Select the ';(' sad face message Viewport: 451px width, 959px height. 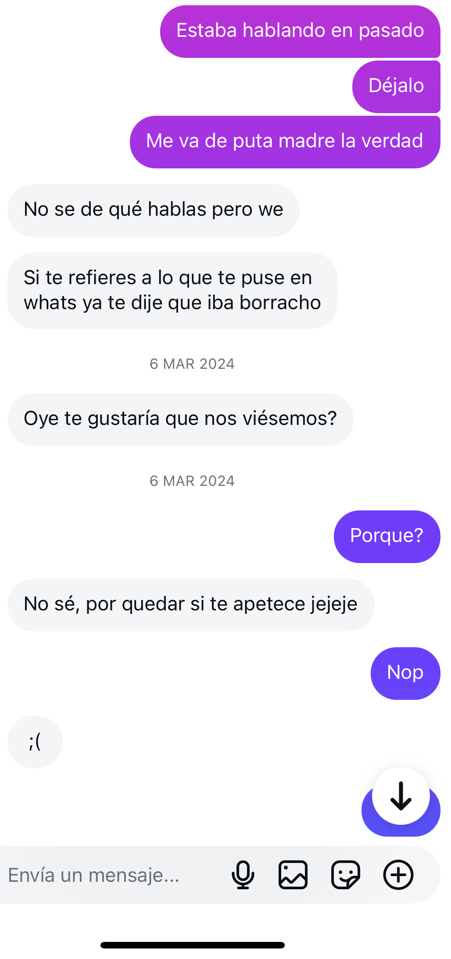pos(35,742)
